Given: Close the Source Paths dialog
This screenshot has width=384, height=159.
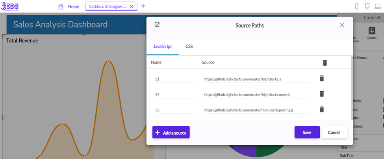Looking at the screenshot, I should (342, 25).
